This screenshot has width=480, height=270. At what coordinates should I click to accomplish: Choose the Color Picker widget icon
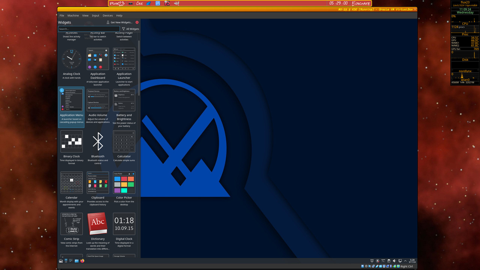pos(124,183)
